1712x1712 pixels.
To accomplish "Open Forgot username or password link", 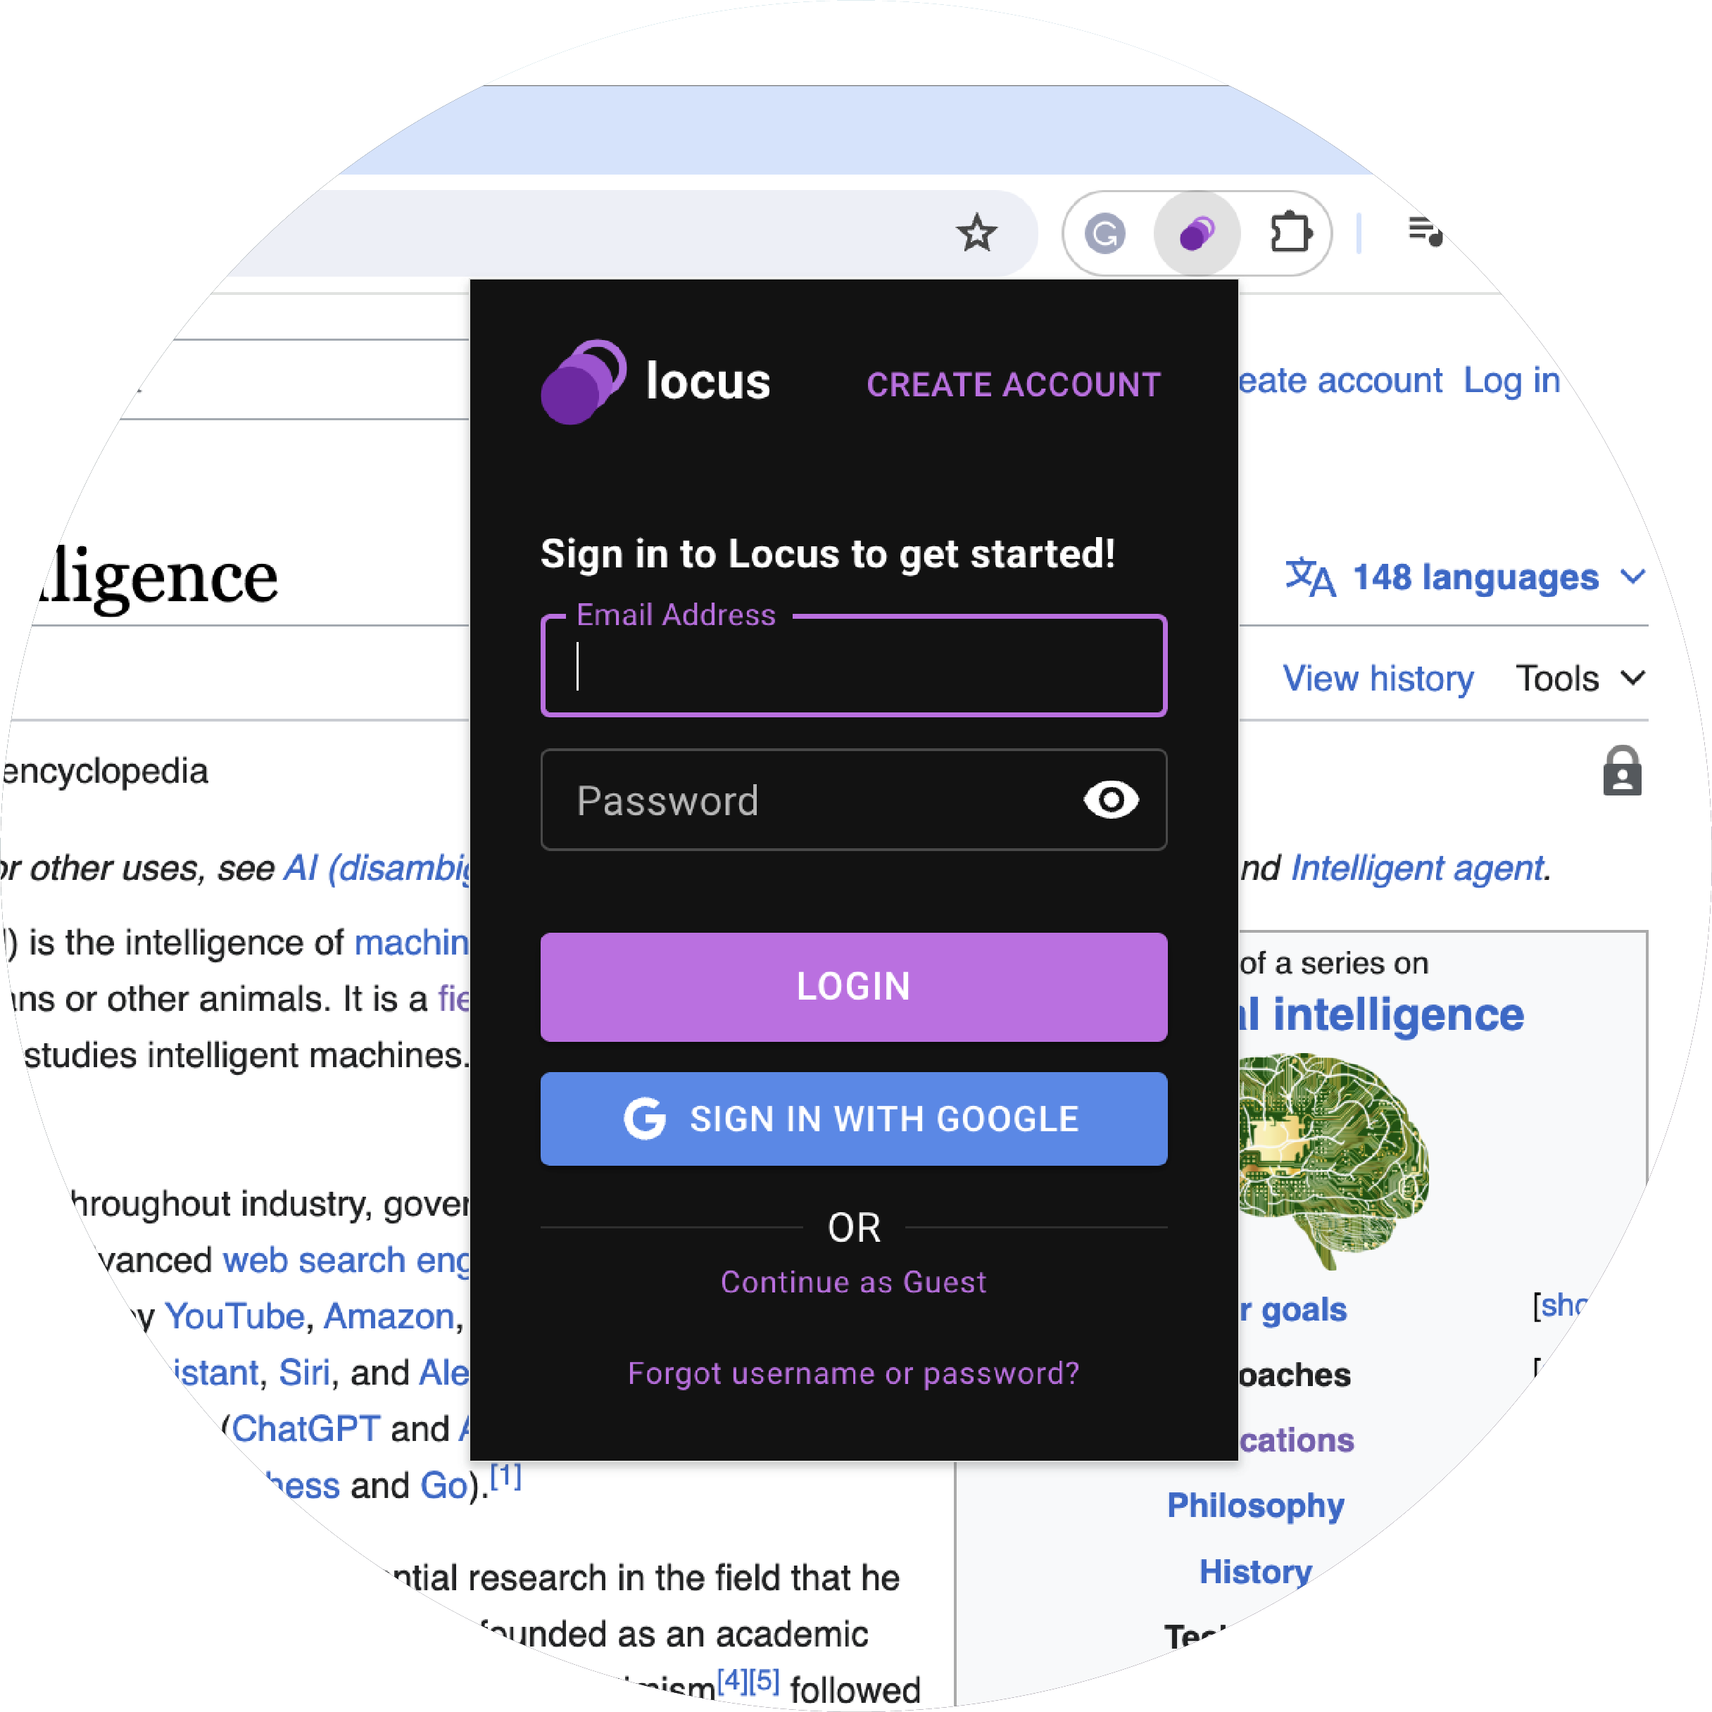I will [x=854, y=1373].
